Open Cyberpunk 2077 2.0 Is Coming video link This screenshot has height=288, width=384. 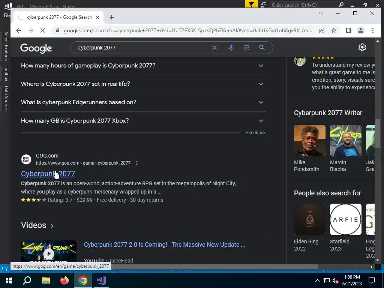pos(165,244)
